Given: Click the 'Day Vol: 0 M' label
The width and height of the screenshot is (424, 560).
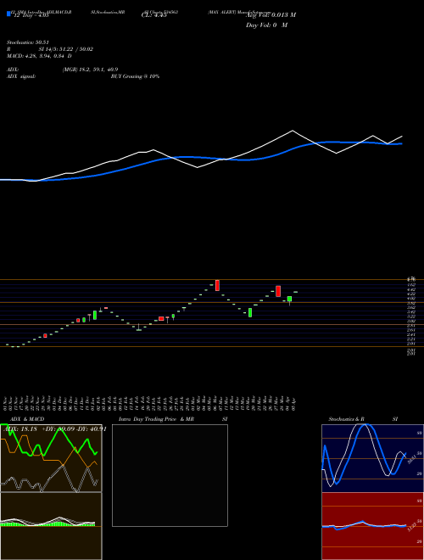Looking at the screenshot, I should point(266,25).
